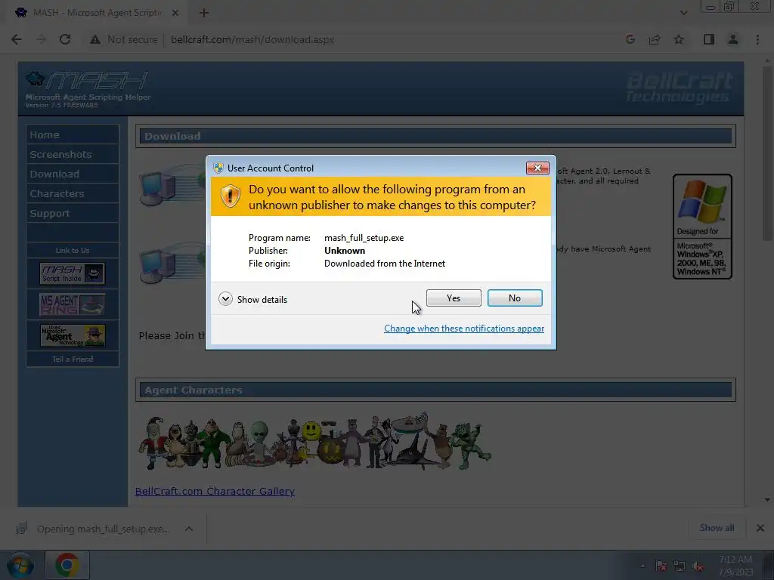Click the scrollbar down arrow
The image size is (774, 580).
point(768,500)
